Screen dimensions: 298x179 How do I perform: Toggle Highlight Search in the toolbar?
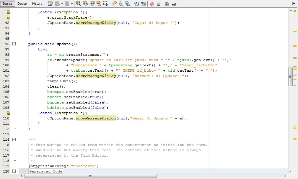click(x=99, y=4)
